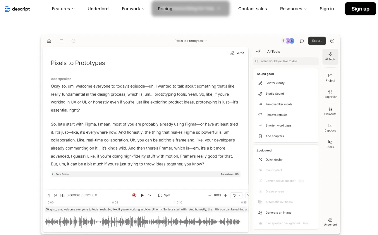Click the AI Tools search field
The height and width of the screenshot is (235, 378).
pyautogui.click(x=286, y=61)
